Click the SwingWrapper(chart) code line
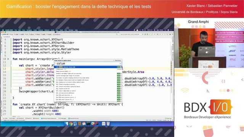This screenshot has height=137, width=244. tap(37, 91)
